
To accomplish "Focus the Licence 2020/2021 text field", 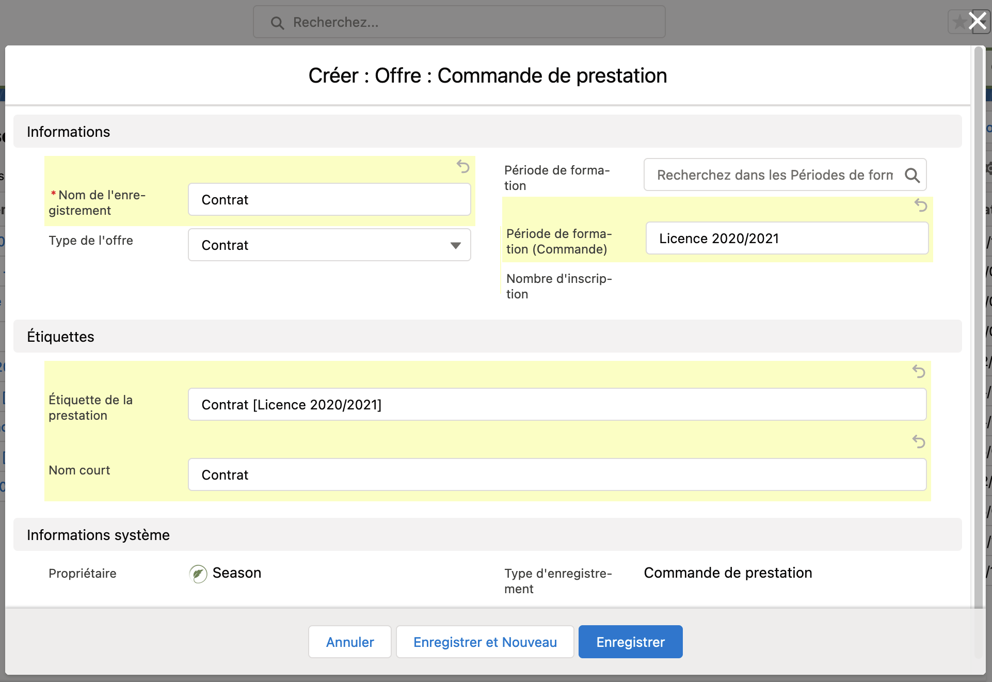I will 787,239.
